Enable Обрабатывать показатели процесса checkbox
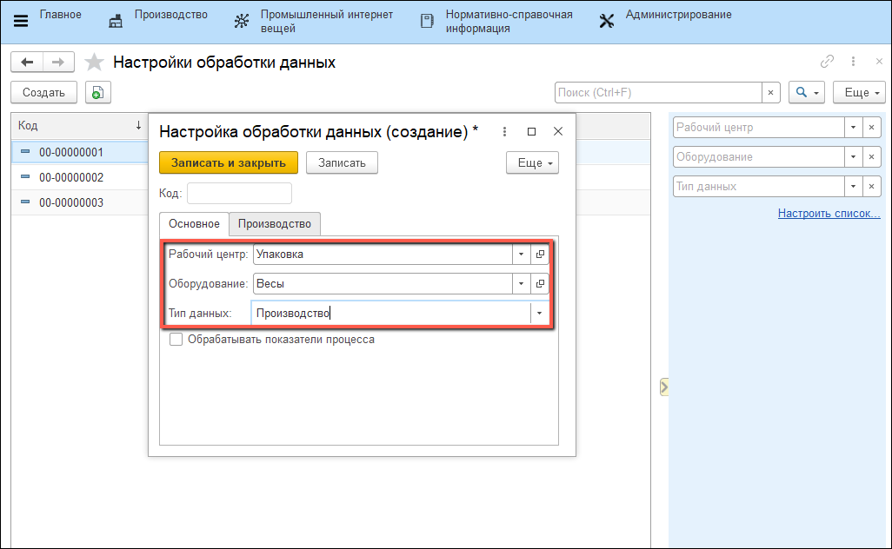 click(x=176, y=340)
